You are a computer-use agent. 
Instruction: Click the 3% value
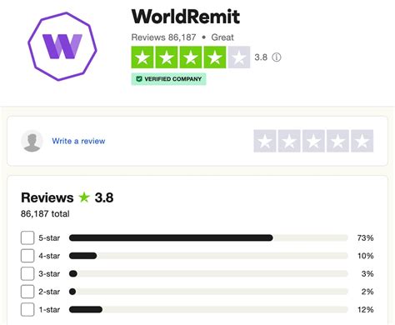tap(367, 273)
